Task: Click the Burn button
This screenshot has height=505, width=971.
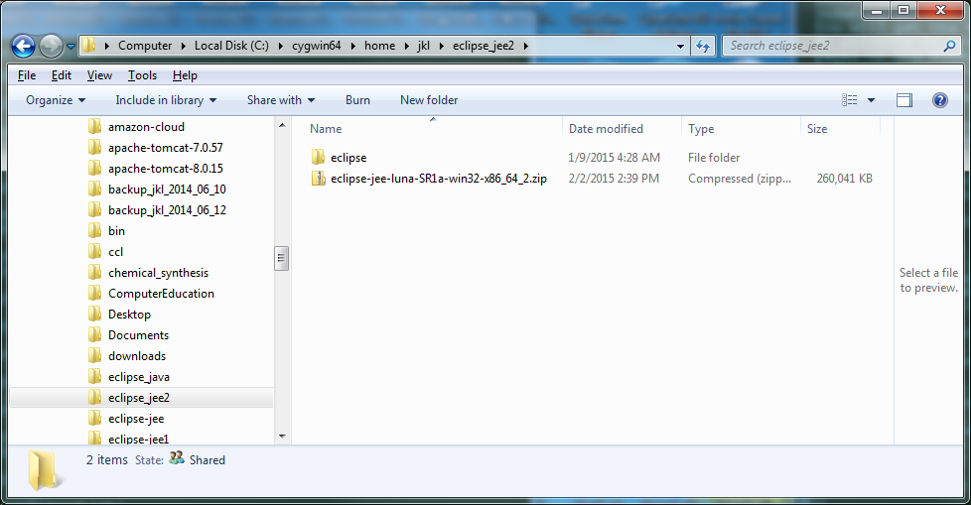Action: pos(357,100)
